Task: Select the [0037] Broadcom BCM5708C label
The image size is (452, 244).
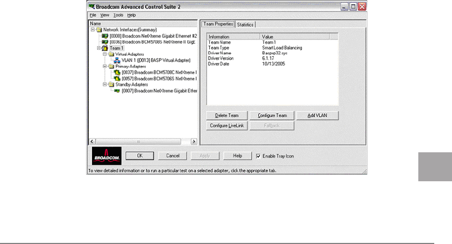Action: point(159,72)
